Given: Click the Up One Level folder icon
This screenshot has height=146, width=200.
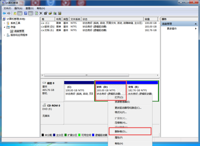Looking at the screenshot, I should pyautogui.click(x=15, y=13).
